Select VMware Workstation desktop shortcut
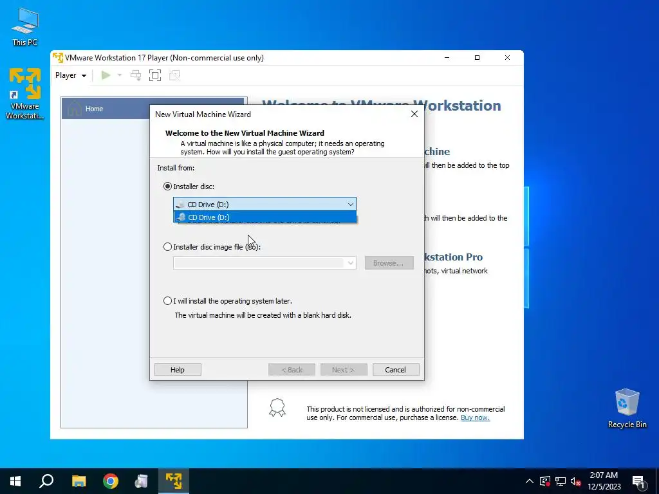This screenshot has width=659, height=494. (x=25, y=93)
